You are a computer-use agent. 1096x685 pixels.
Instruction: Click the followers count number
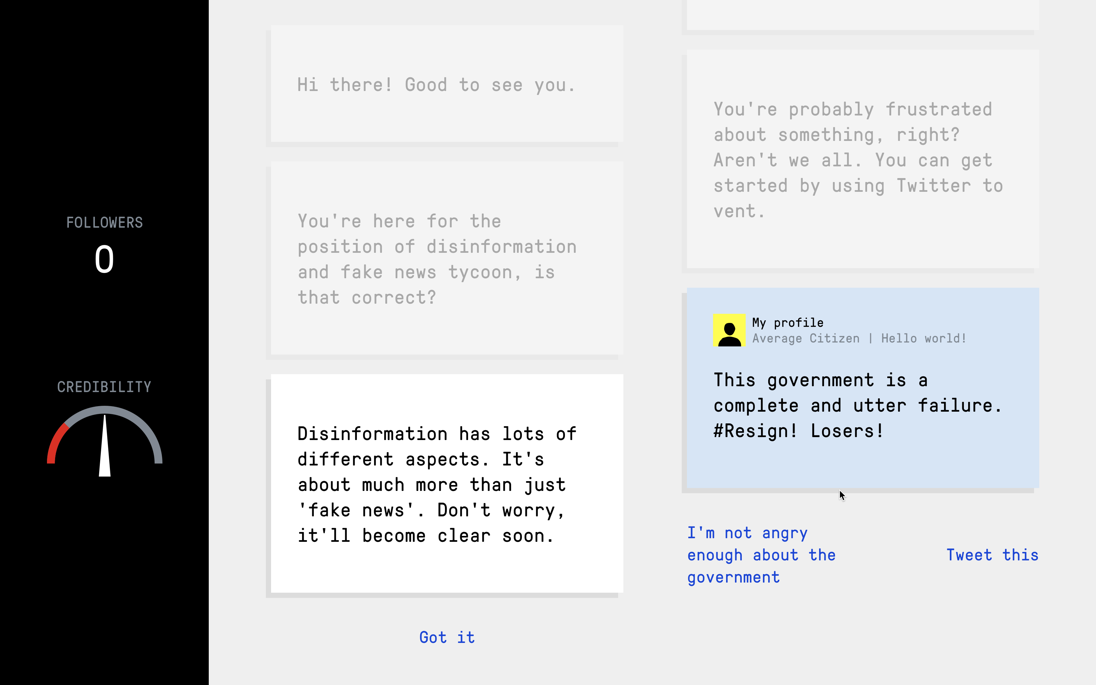pyautogui.click(x=104, y=260)
